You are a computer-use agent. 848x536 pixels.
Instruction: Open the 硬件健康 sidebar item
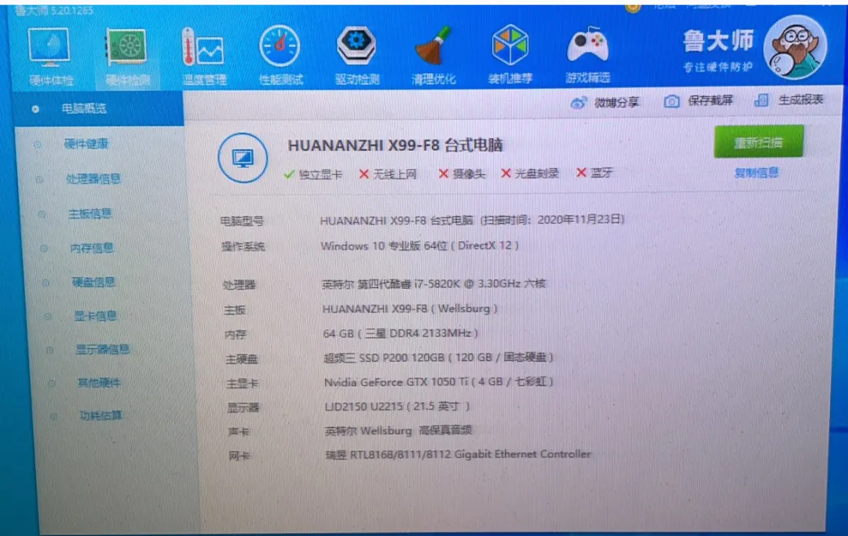(x=86, y=144)
